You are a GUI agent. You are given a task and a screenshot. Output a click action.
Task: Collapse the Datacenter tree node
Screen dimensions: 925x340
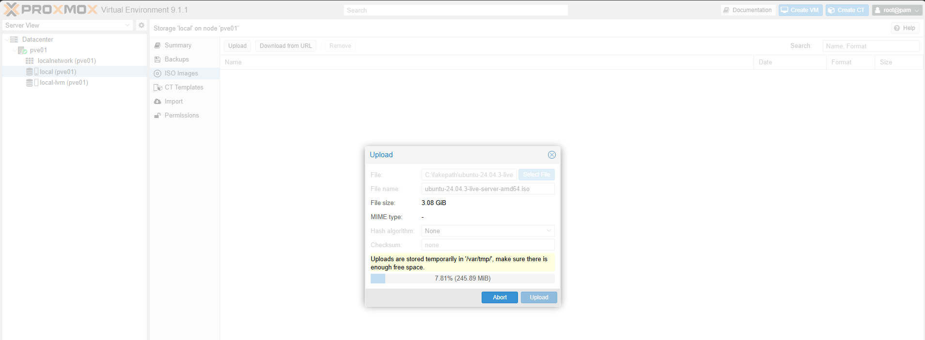[x=7, y=40]
